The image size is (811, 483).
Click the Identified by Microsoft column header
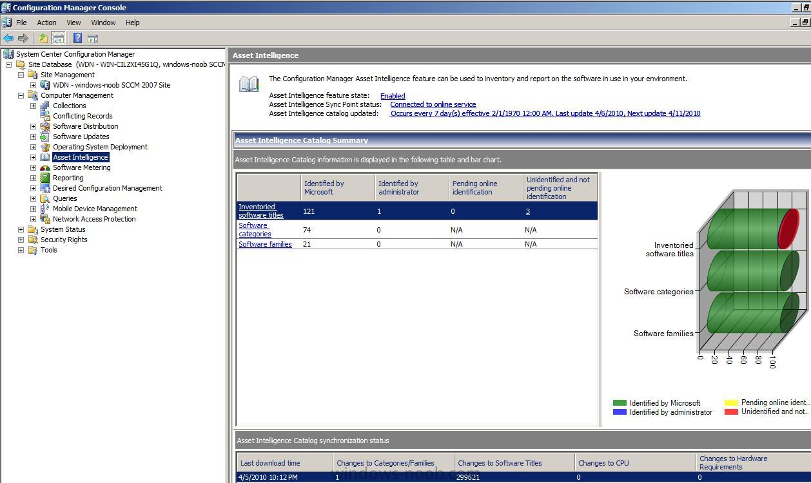338,187
